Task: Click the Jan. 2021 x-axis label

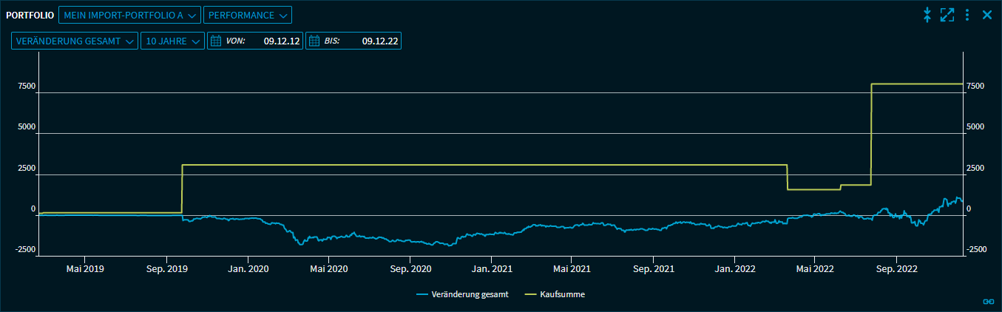Action: point(491,270)
